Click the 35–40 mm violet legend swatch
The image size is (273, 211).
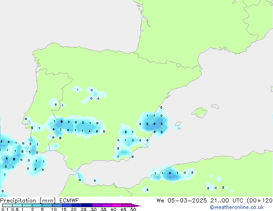106,205
